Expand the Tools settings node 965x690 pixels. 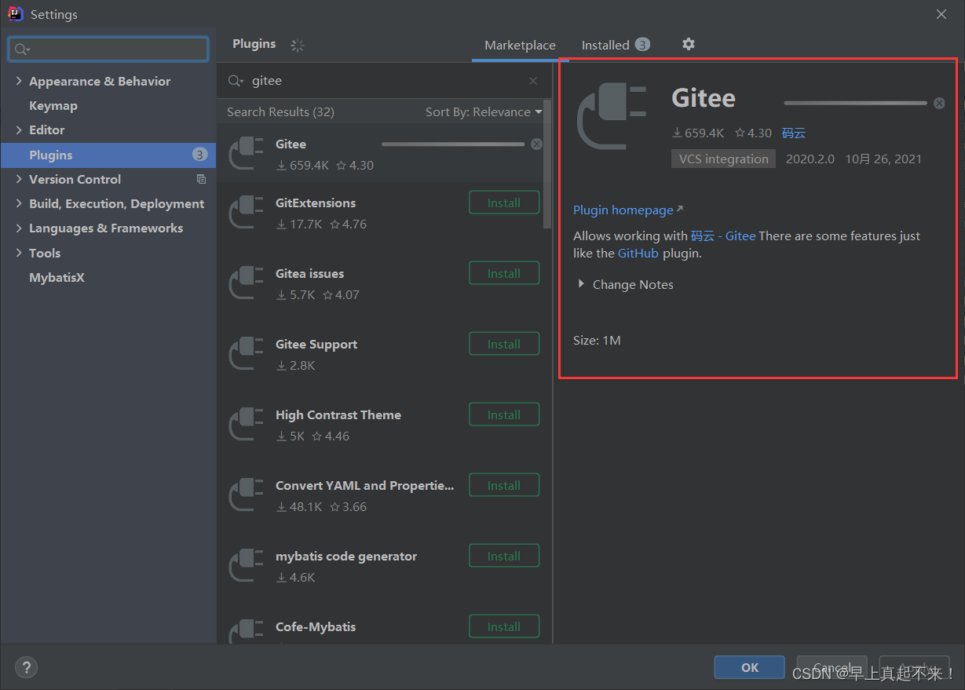[x=19, y=253]
